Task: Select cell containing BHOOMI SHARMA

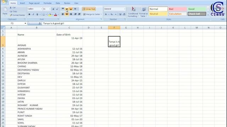Action: (37, 63)
